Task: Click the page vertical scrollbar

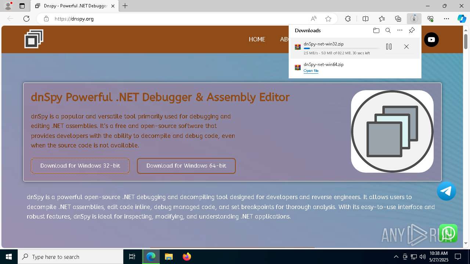Action: pos(466,42)
